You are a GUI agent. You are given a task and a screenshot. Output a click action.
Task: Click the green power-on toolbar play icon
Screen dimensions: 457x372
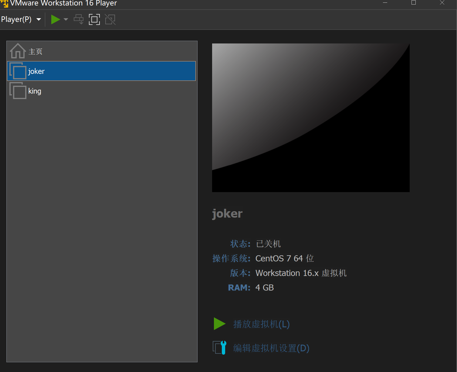click(56, 19)
